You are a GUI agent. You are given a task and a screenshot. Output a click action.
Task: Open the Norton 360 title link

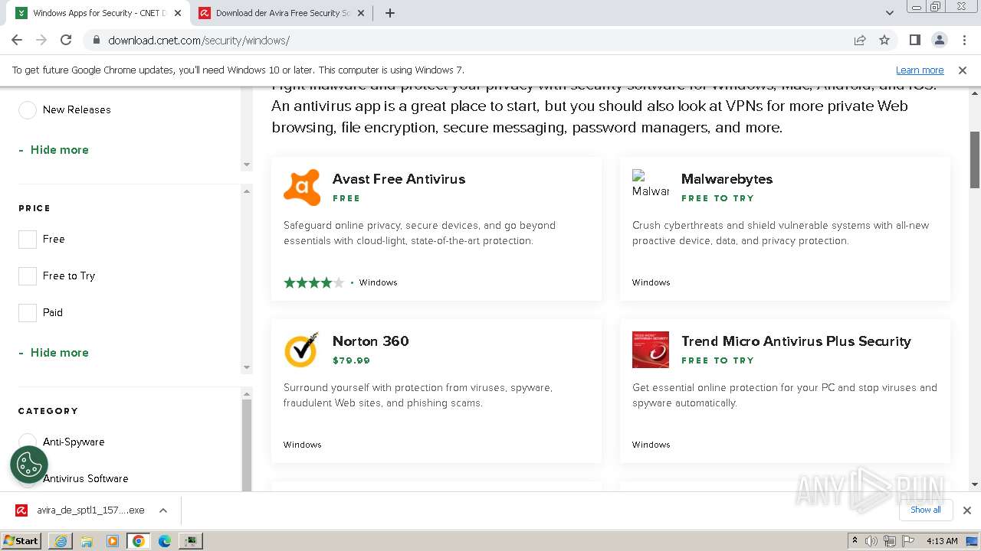370,341
